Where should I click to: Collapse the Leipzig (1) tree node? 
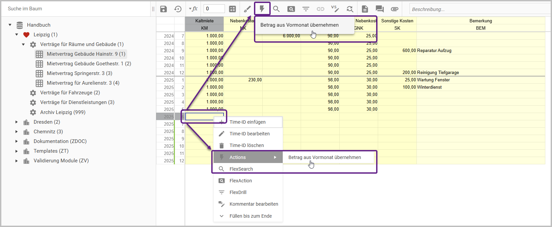pyautogui.click(x=17, y=35)
